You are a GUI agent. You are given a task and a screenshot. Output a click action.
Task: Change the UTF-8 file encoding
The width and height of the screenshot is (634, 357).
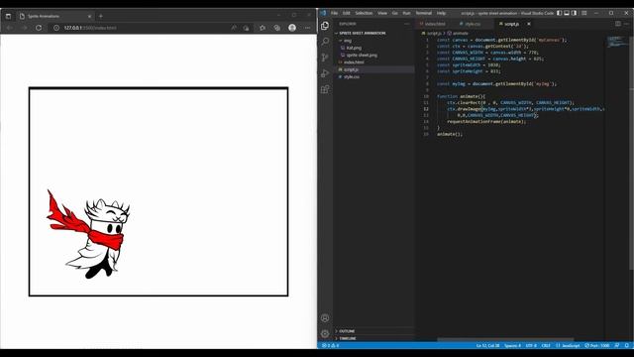pyautogui.click(x=531, y=346)
